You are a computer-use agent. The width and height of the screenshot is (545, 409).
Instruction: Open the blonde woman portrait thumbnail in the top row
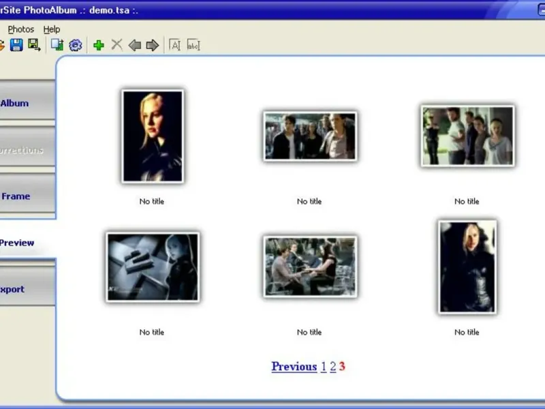click(153, 136)
